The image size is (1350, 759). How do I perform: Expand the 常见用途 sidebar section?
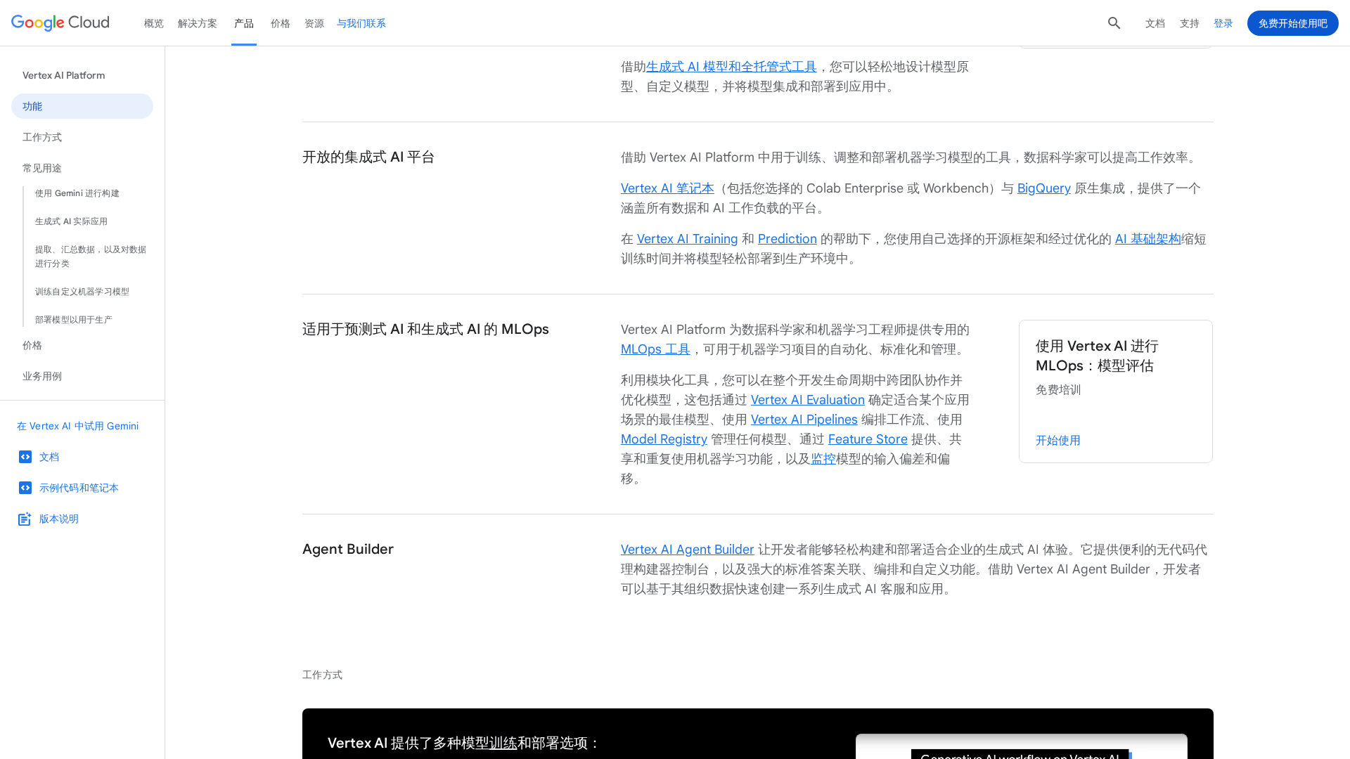41,168
